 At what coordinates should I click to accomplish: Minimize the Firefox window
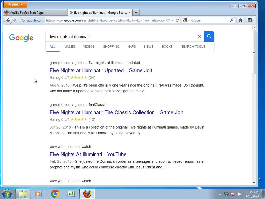pyautogui.click(x=234, y=6)
